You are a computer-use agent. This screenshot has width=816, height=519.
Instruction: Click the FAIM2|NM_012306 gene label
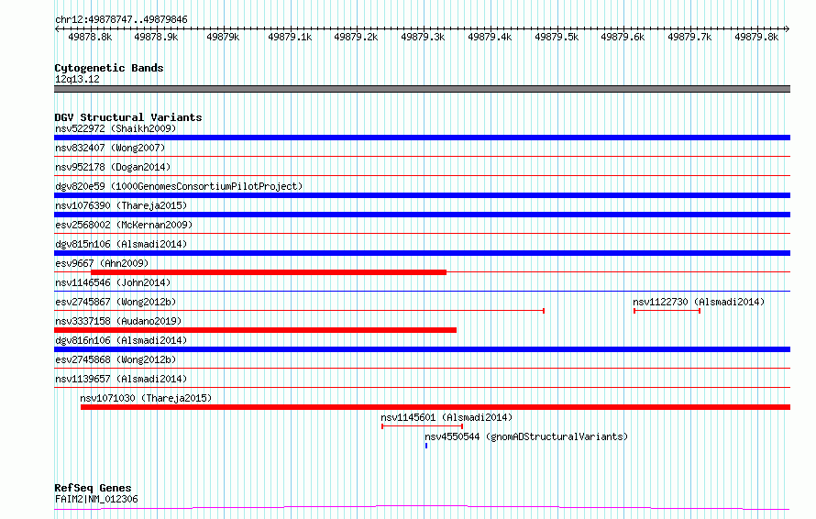[96, 499]
